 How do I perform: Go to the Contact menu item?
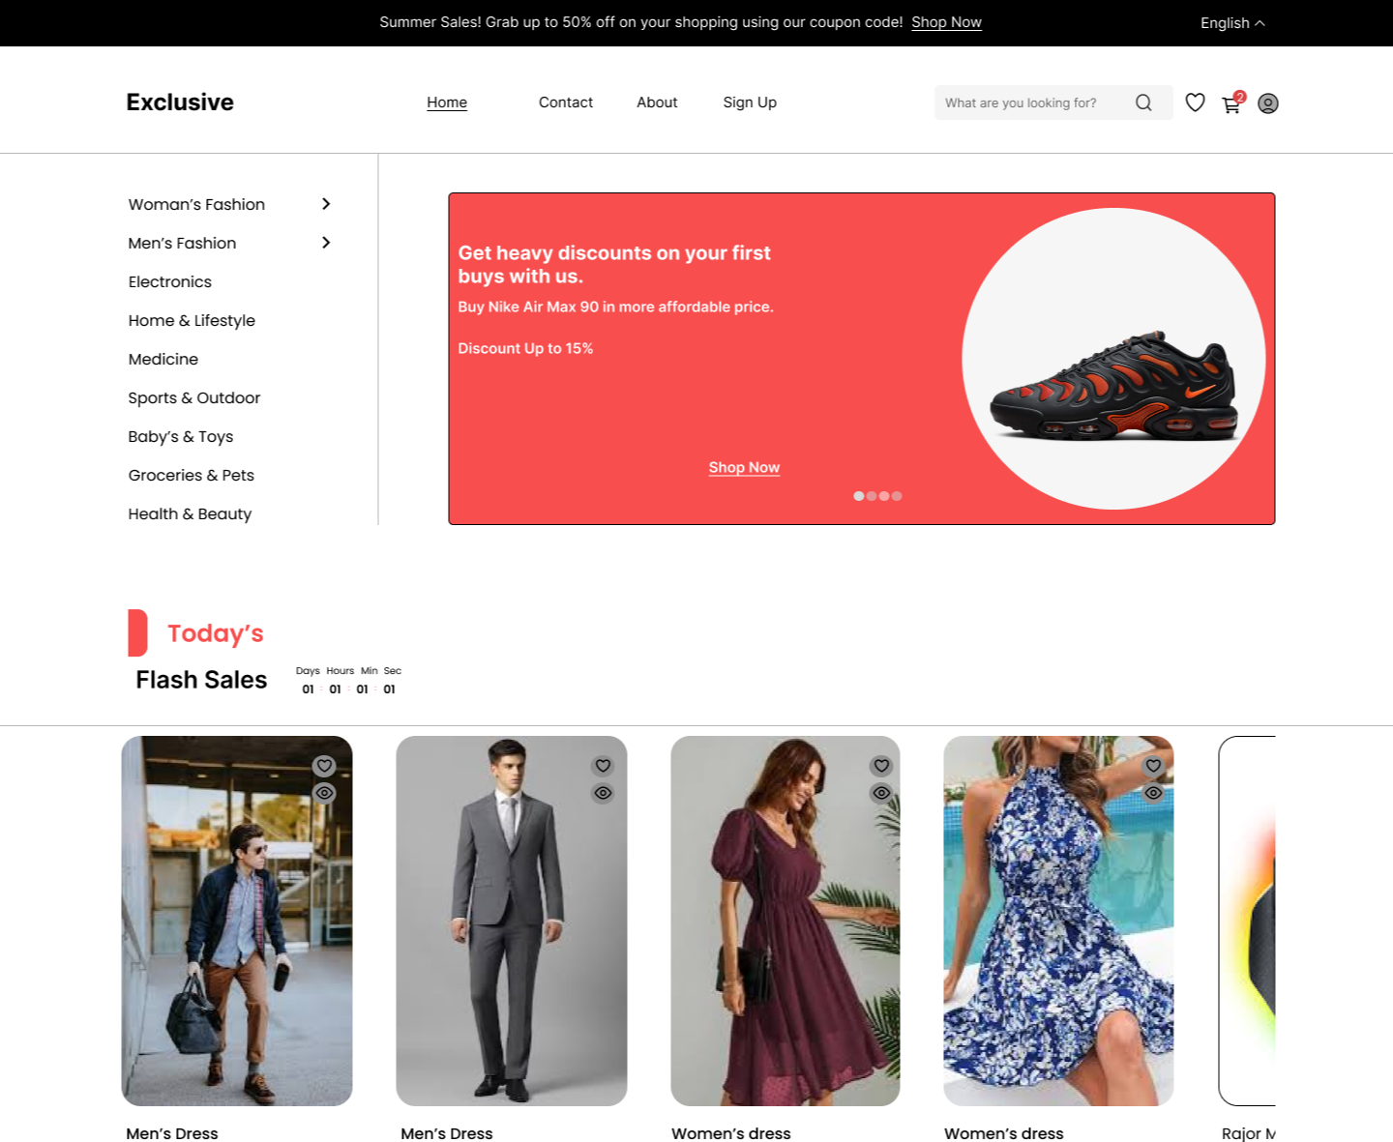565,102
